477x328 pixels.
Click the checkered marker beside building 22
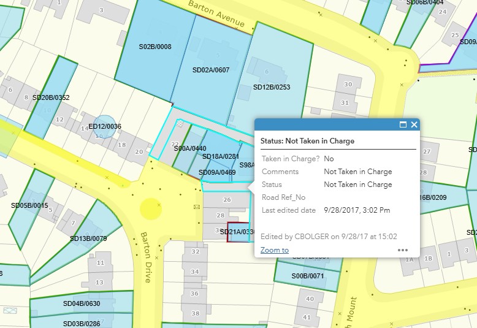180,123
